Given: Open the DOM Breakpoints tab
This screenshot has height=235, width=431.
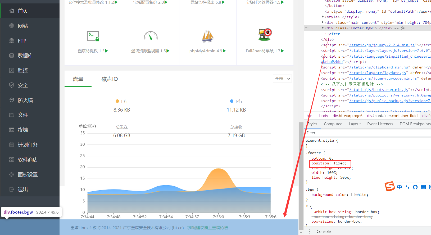Looking at the screenshot, I should [x=415, y=124].
